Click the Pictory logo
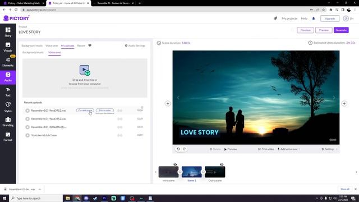Image resolution: width=359 pixels, height=202 pixels. click(x=16, y=18)
